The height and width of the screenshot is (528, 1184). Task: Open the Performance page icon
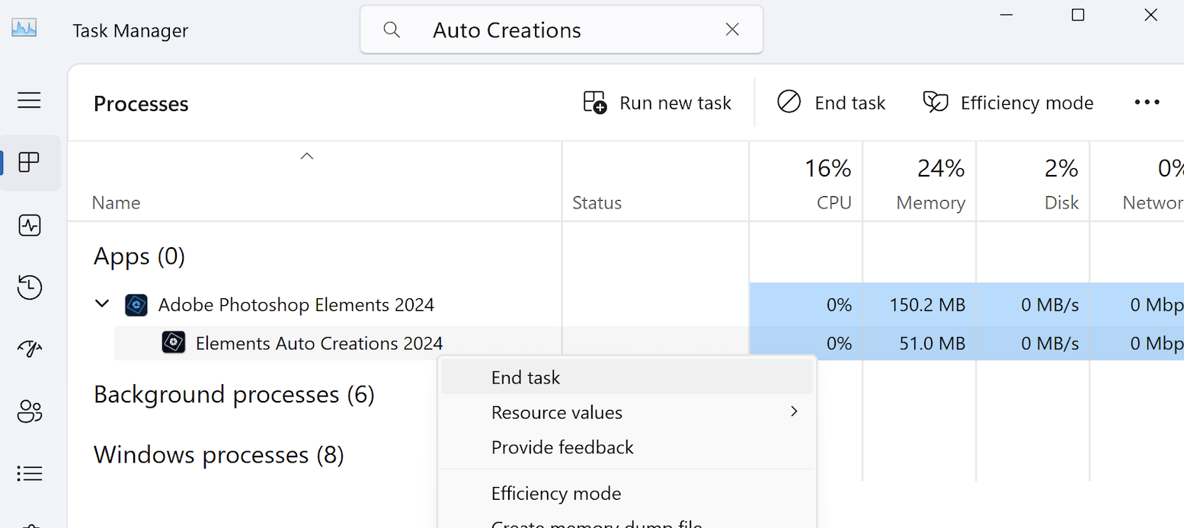(x=29, y=225)
